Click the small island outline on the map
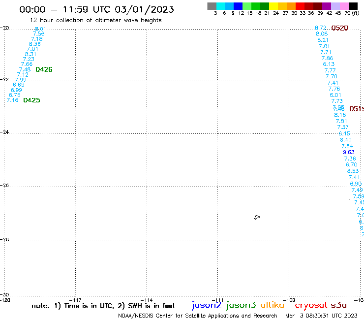The width and height of the screenshot is (364, 320). click(257, 217)
